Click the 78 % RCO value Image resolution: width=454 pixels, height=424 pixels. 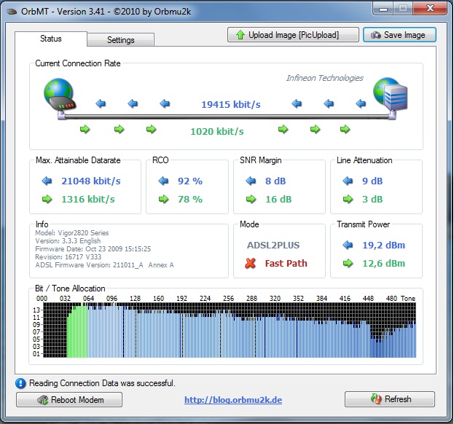[190, 199]
